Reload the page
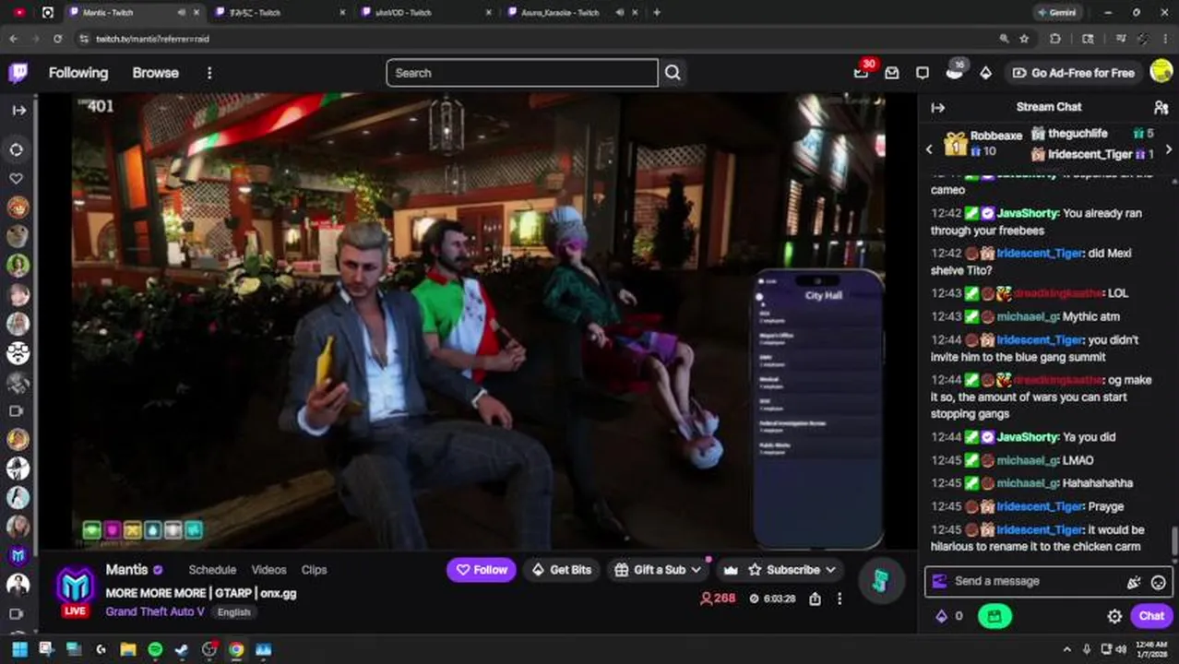 click(x=57, y=39)
